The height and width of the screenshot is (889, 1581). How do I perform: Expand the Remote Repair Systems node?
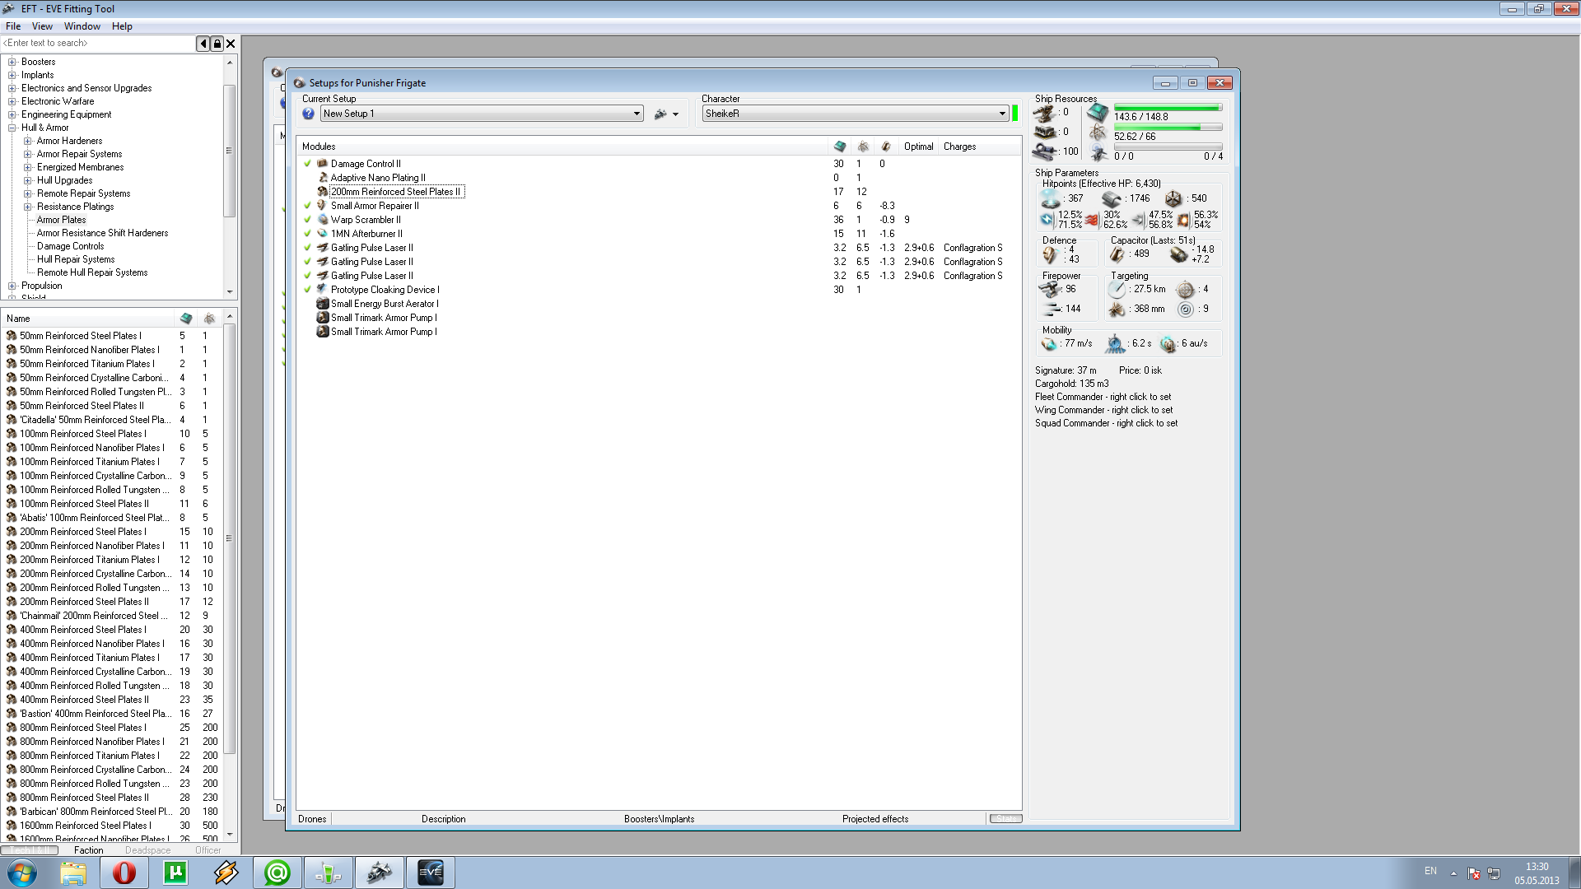(28, 193)
